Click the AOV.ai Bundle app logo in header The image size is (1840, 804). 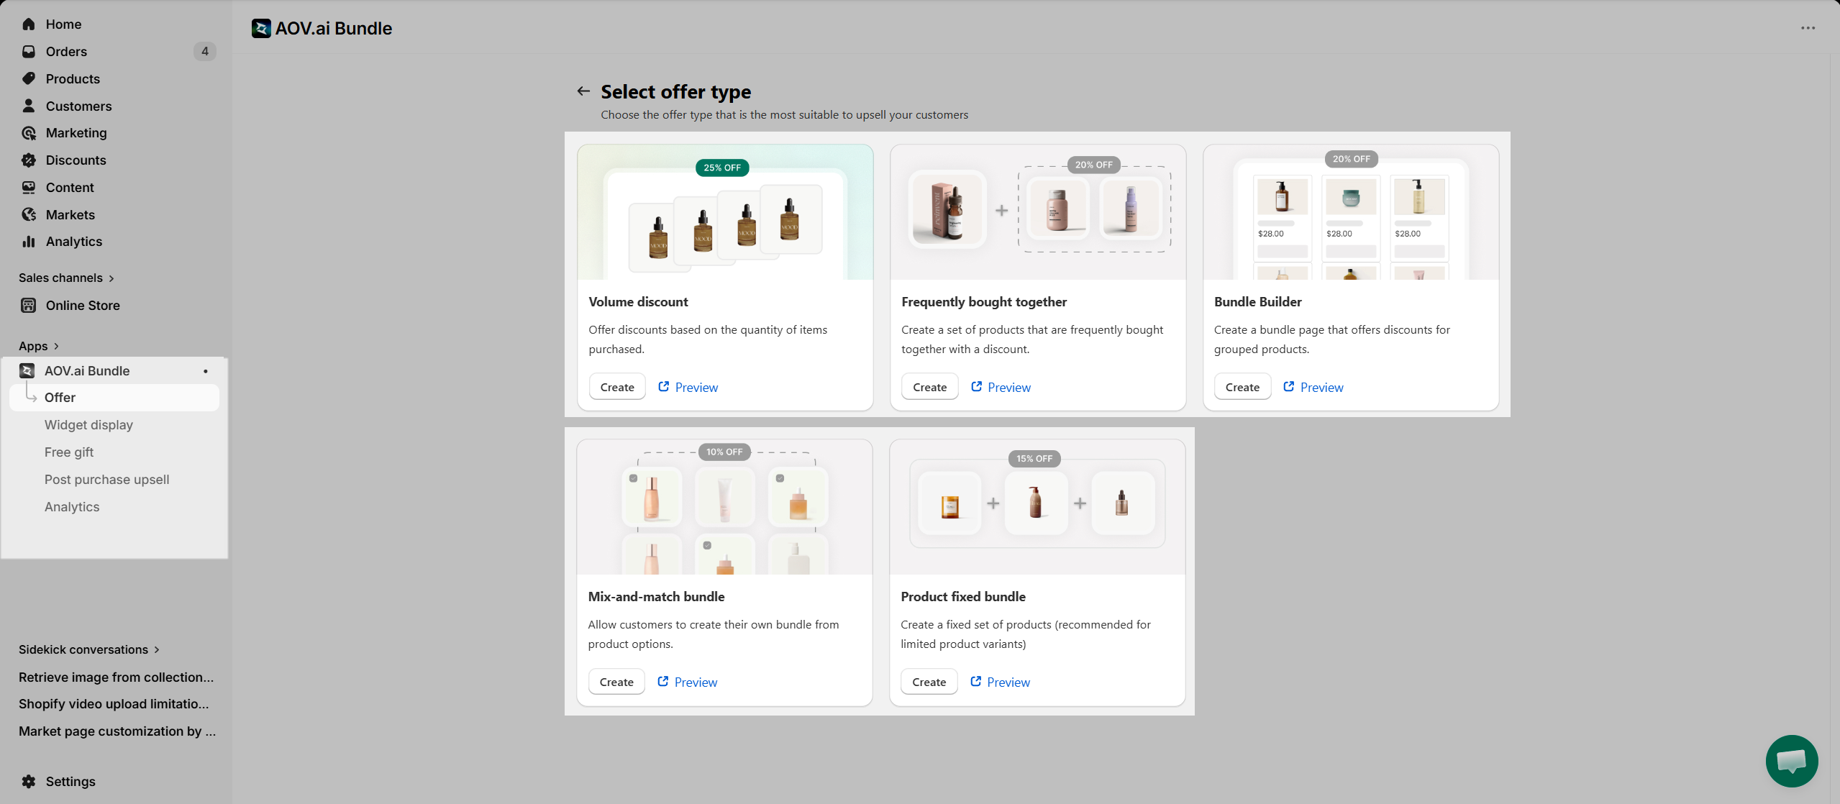(261, 28)
